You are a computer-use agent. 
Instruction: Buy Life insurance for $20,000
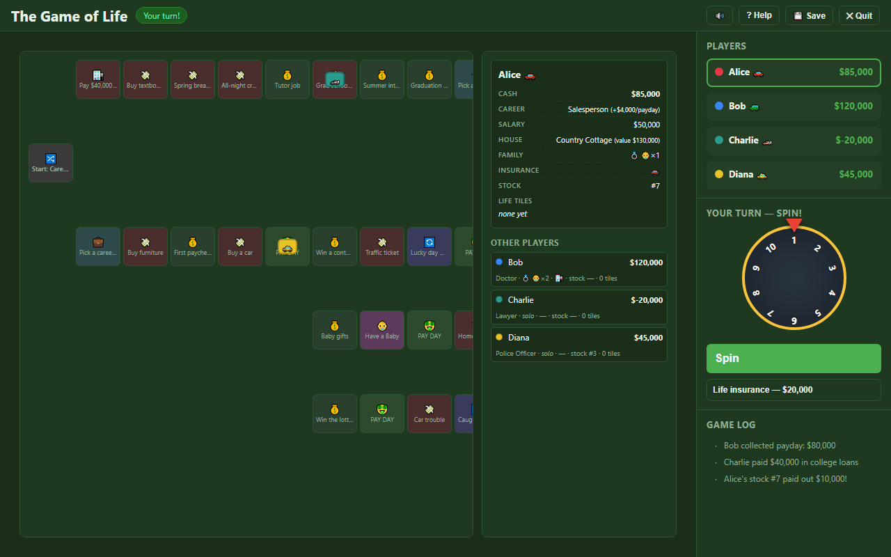[x=794, y=390]
